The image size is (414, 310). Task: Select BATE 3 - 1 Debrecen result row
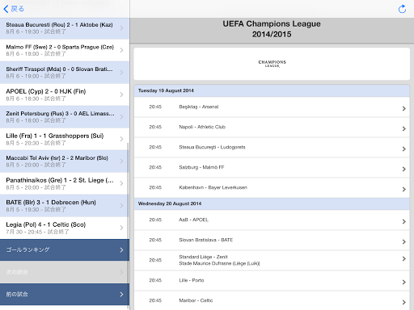click(x=65, y=206)
